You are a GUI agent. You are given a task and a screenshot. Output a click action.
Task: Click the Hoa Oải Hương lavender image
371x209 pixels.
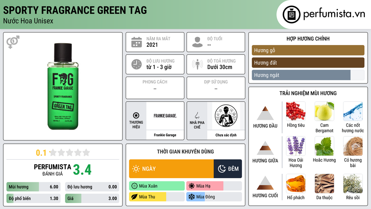click(296, 146)
